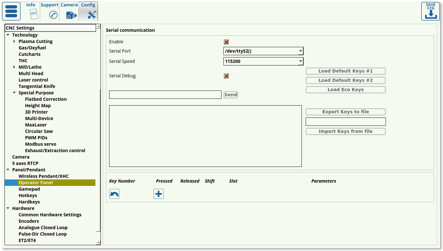This screenshot has width=443, height=251.
Task: Open the hamburger main menu
Action: click(11, 12)
